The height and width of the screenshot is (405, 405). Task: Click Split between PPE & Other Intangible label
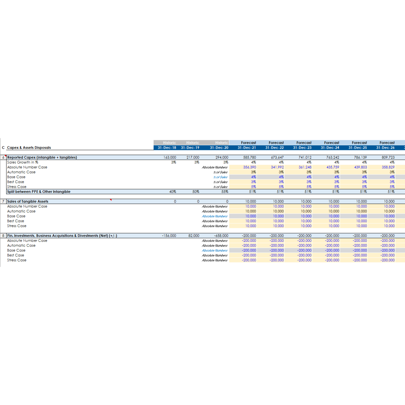point(39,192)
